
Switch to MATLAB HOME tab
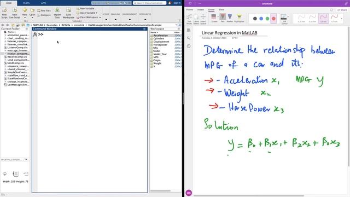pyautogui.click(x=9, y=3)
